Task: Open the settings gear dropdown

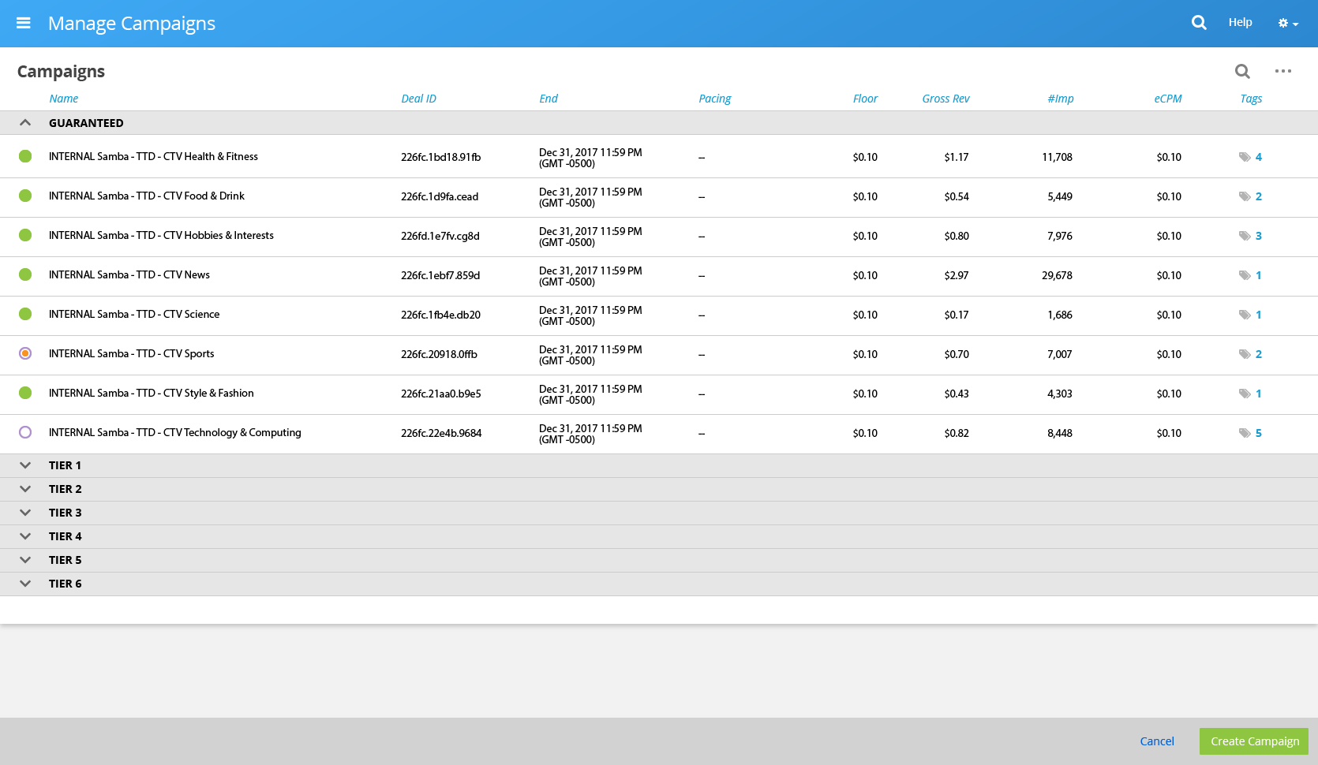Action: pyautogui.click(x=1287, y=24)
